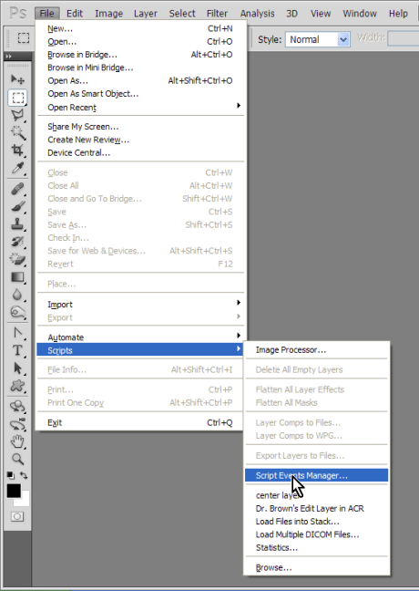
Task: Select the Dodge tool
Action: pos(17,312)
